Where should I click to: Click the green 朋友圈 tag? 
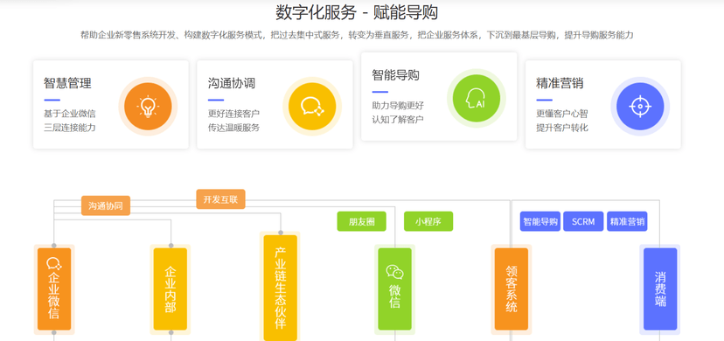(x=361, y=221)
